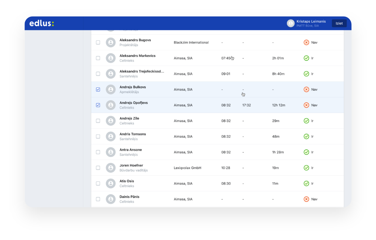This screenshot has height=240, width=376.
Task: Click Andrejs Zīle avatar icon
Action: point(111,121)
